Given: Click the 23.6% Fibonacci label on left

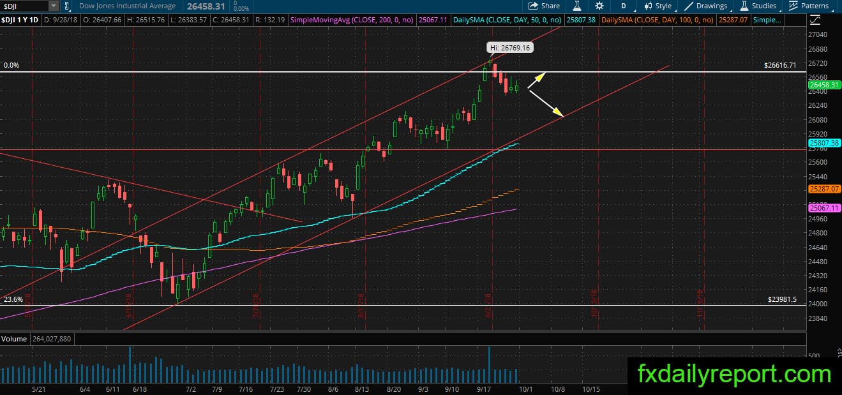Looking at the screenshot, I should click(x=13, y=299).
